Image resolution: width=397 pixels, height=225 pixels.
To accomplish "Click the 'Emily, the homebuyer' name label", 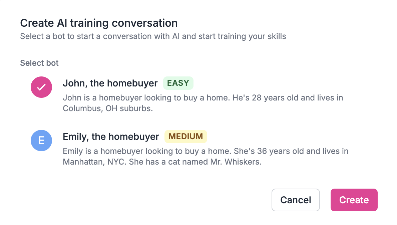I will click(x=111, y=137).
